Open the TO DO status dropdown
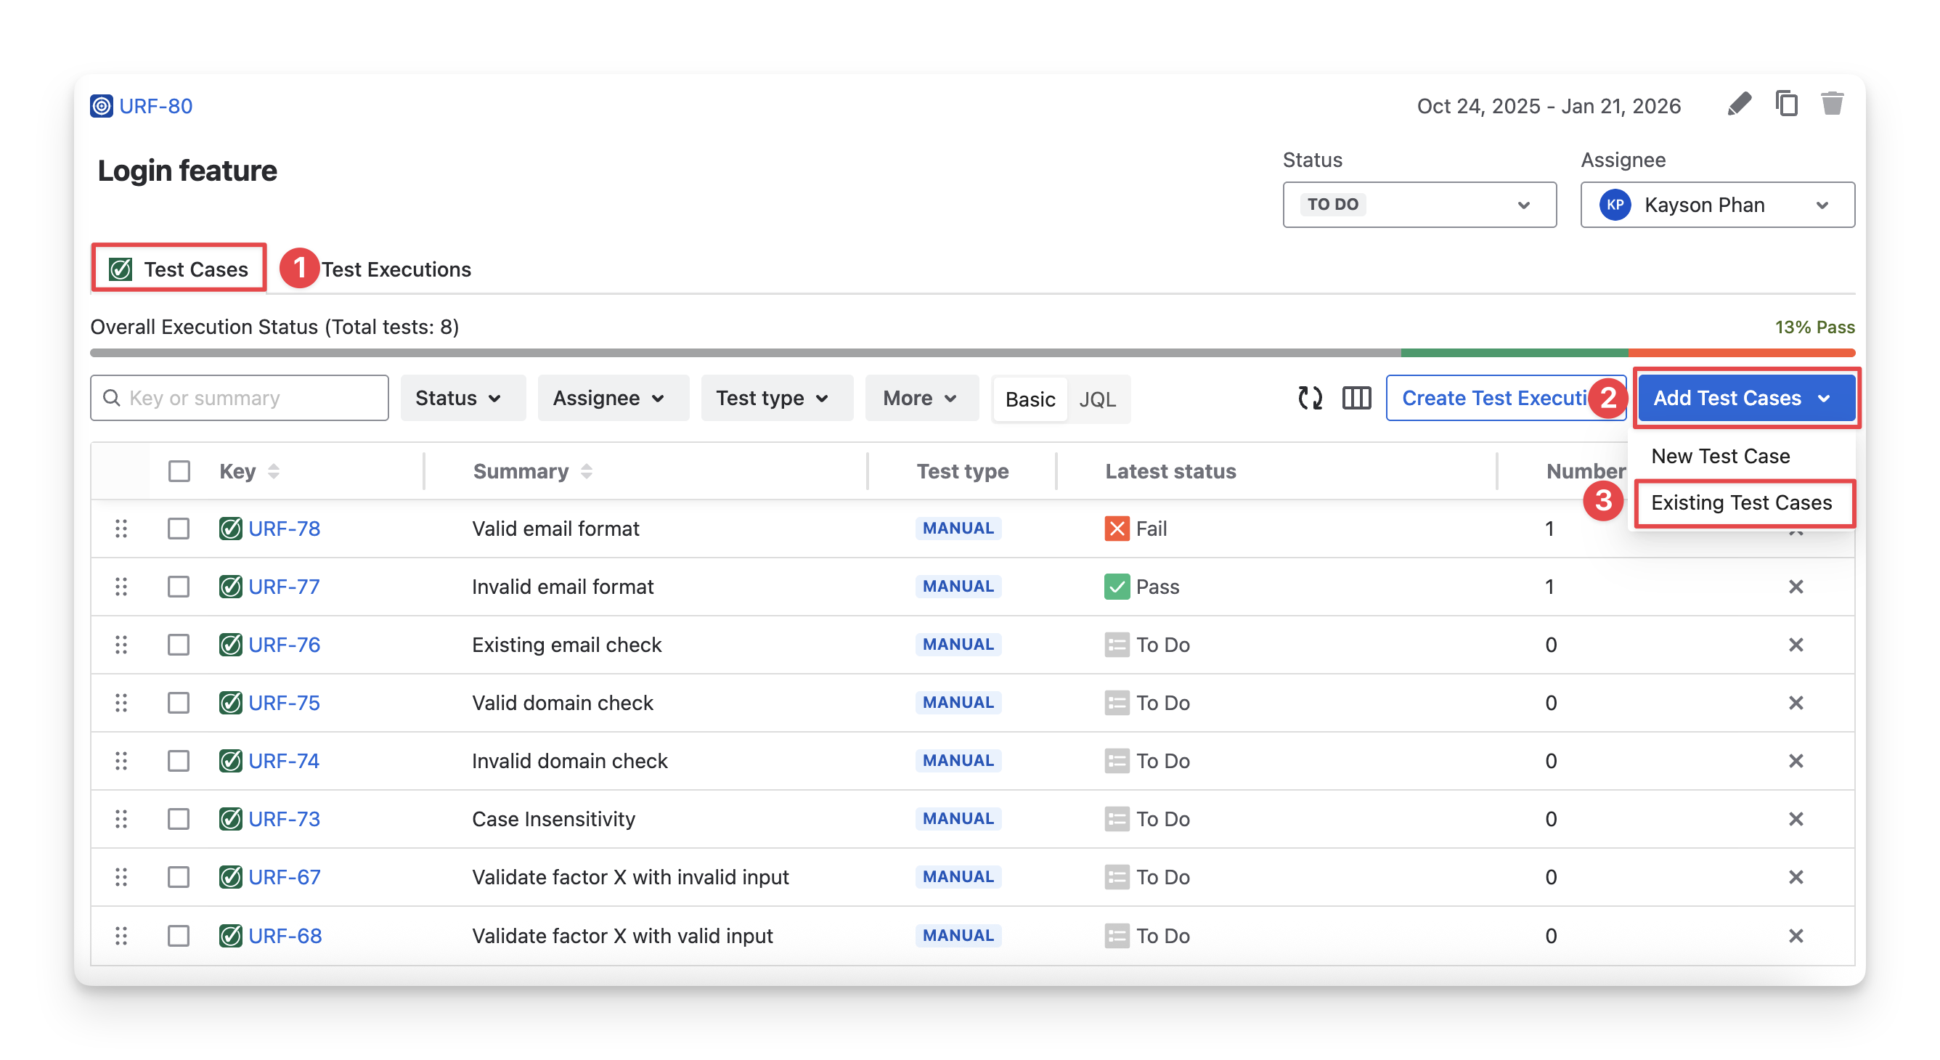The height and width of the screenshot is (1060, 1940). [1419, 205]
